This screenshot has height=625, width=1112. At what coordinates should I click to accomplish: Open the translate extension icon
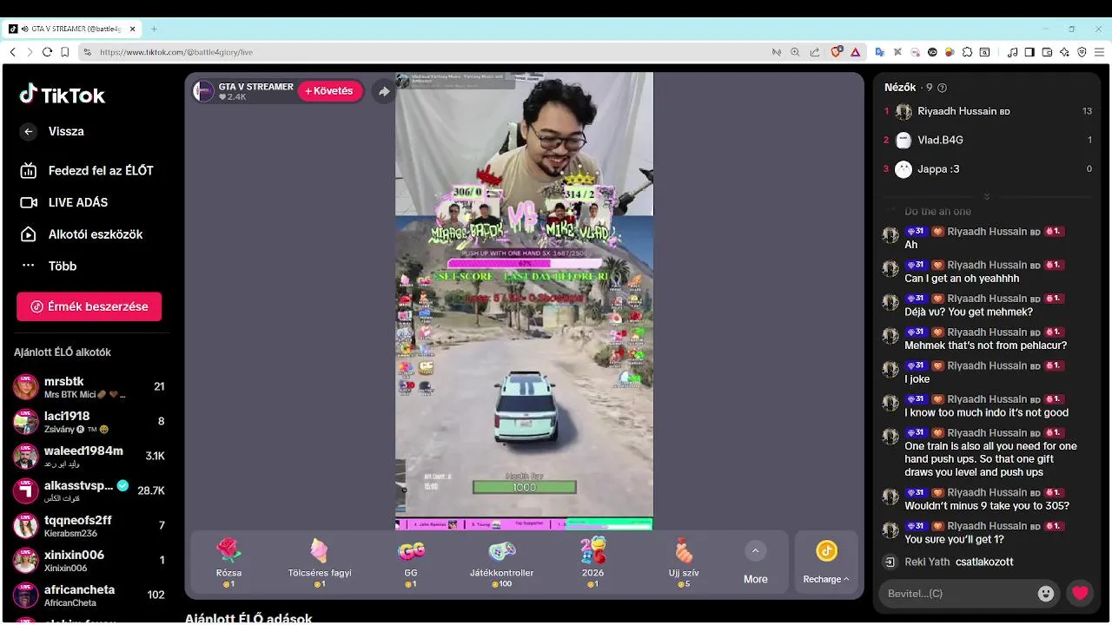(x=879, y=52)
